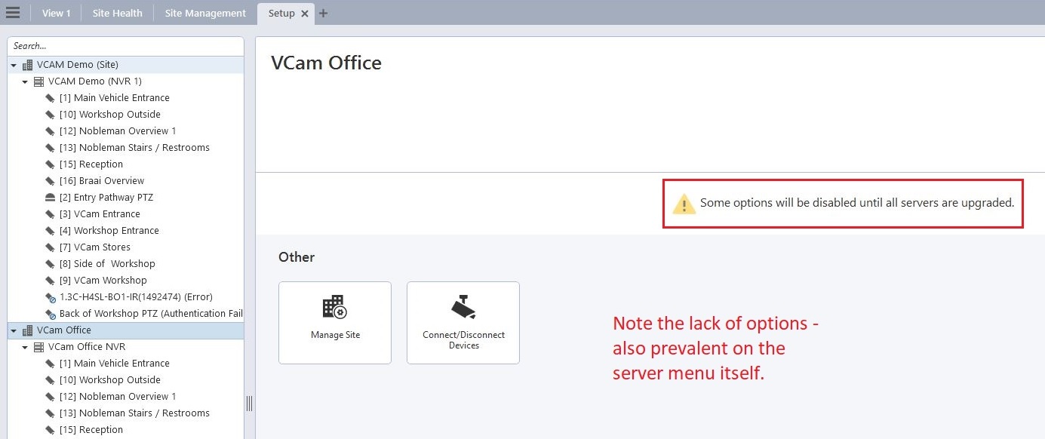The height and width of the screenshot is (439, 1045).
Task: Switch to the Site Health tab
Action: click(117, 13)
